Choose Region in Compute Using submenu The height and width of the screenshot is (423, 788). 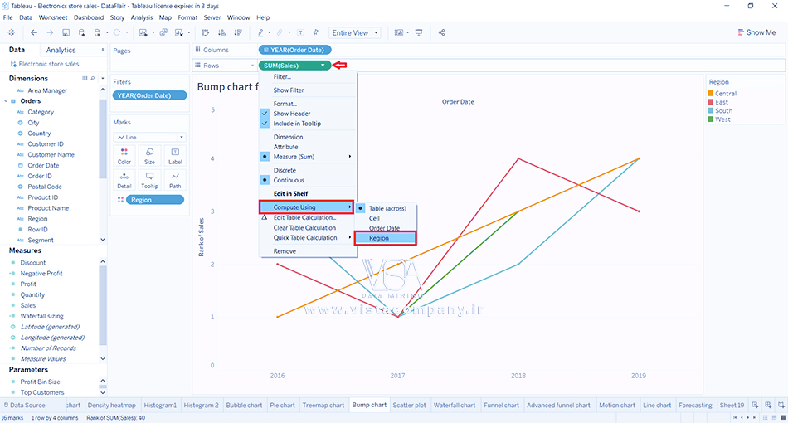(x=385, y=238)
